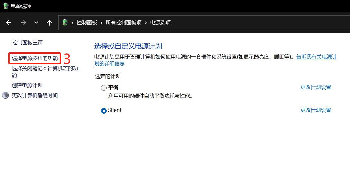
Task: Open the recent locations dropdown arrow
Action: pyautogui.click(x=36, y=23)
